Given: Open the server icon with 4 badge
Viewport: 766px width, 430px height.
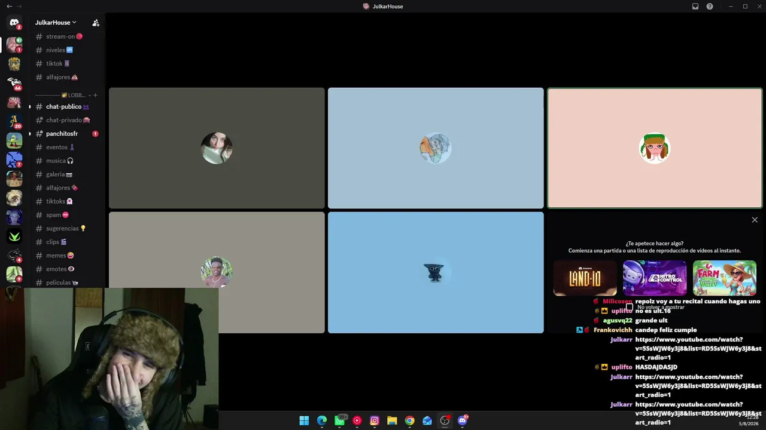Looking at the screenshot, I should (x=14, y=255).
